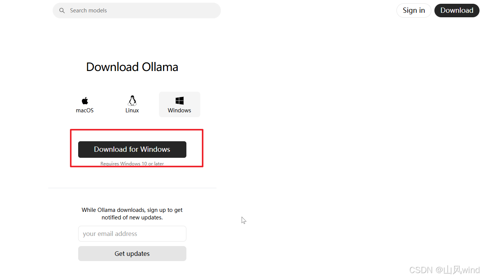Click the Get updates button
This screenshot has height=278, width=481.
132,254
